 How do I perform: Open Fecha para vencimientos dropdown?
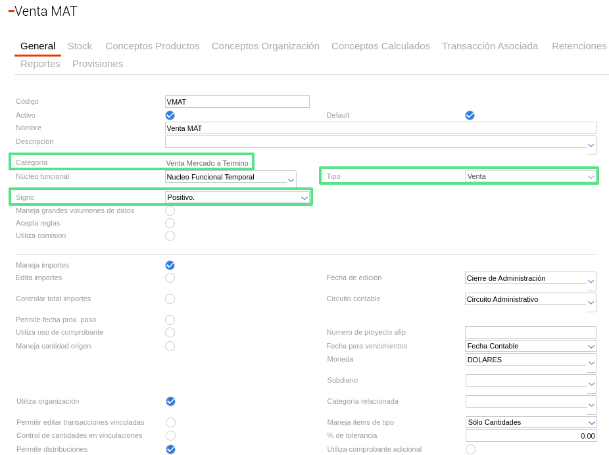tap(591, 346)
